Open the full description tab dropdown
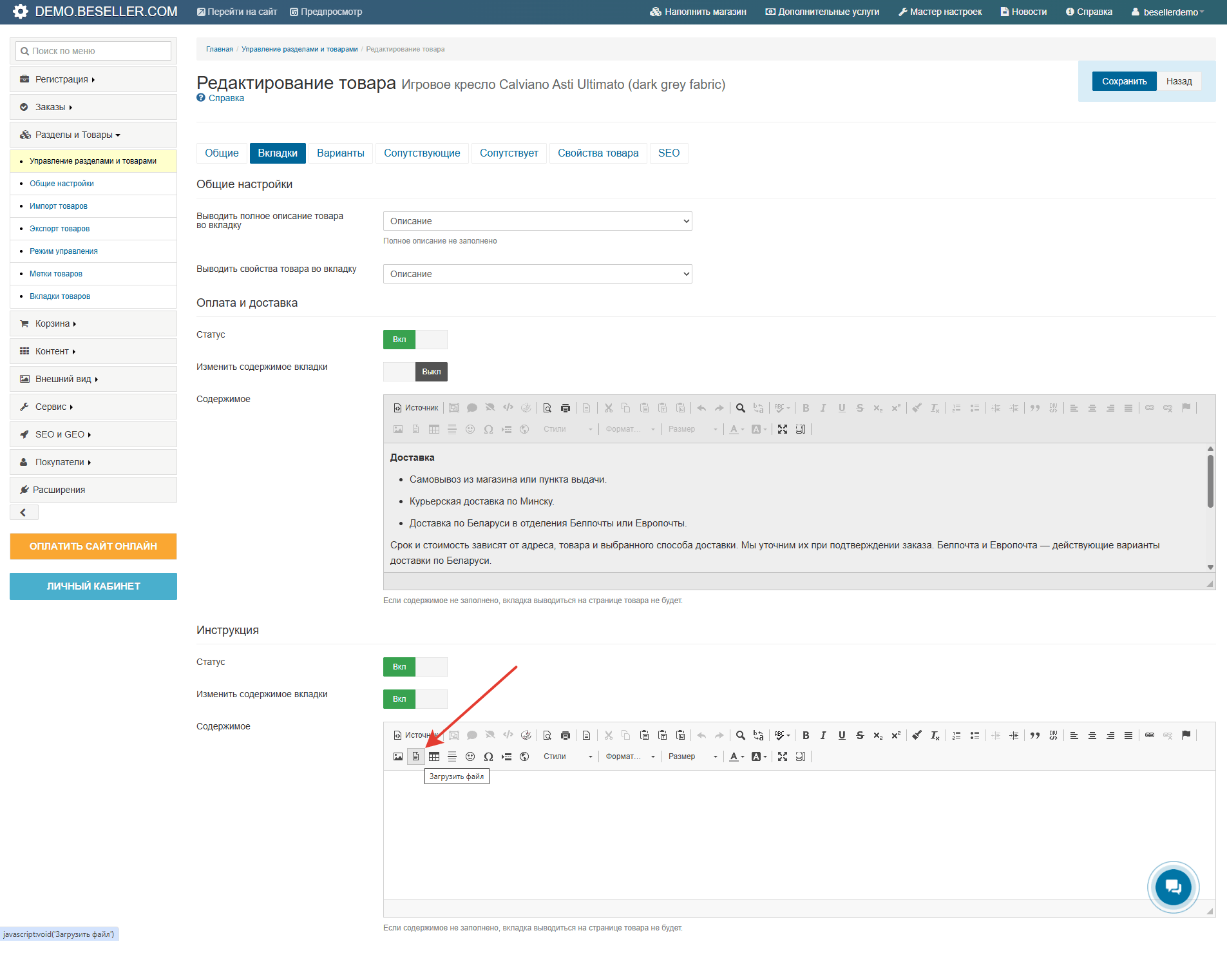Image resolution: width=1227 pixels, height=953 pixels. [538, 221]
